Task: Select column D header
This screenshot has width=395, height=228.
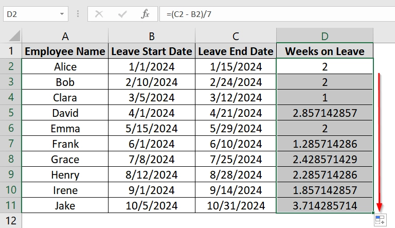Action: [x=325, y=36]
